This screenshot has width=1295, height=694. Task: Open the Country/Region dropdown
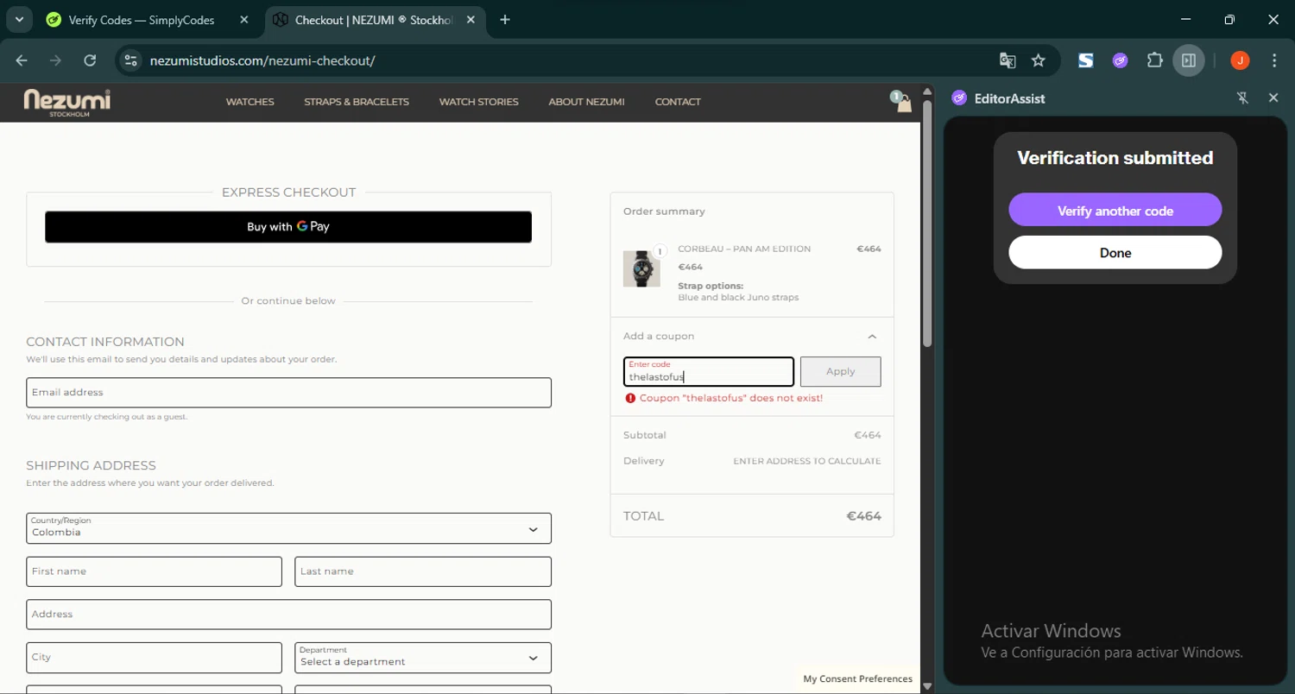click(288, 528)
